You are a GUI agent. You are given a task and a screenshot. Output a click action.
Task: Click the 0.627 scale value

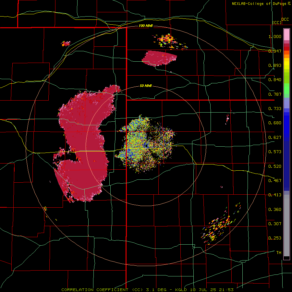point(275,138)
